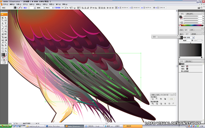The width and height of the screenshot is (205, 128).
Task: Expand the fill color dropdown in control bar
Action: [x=17, y=8]
